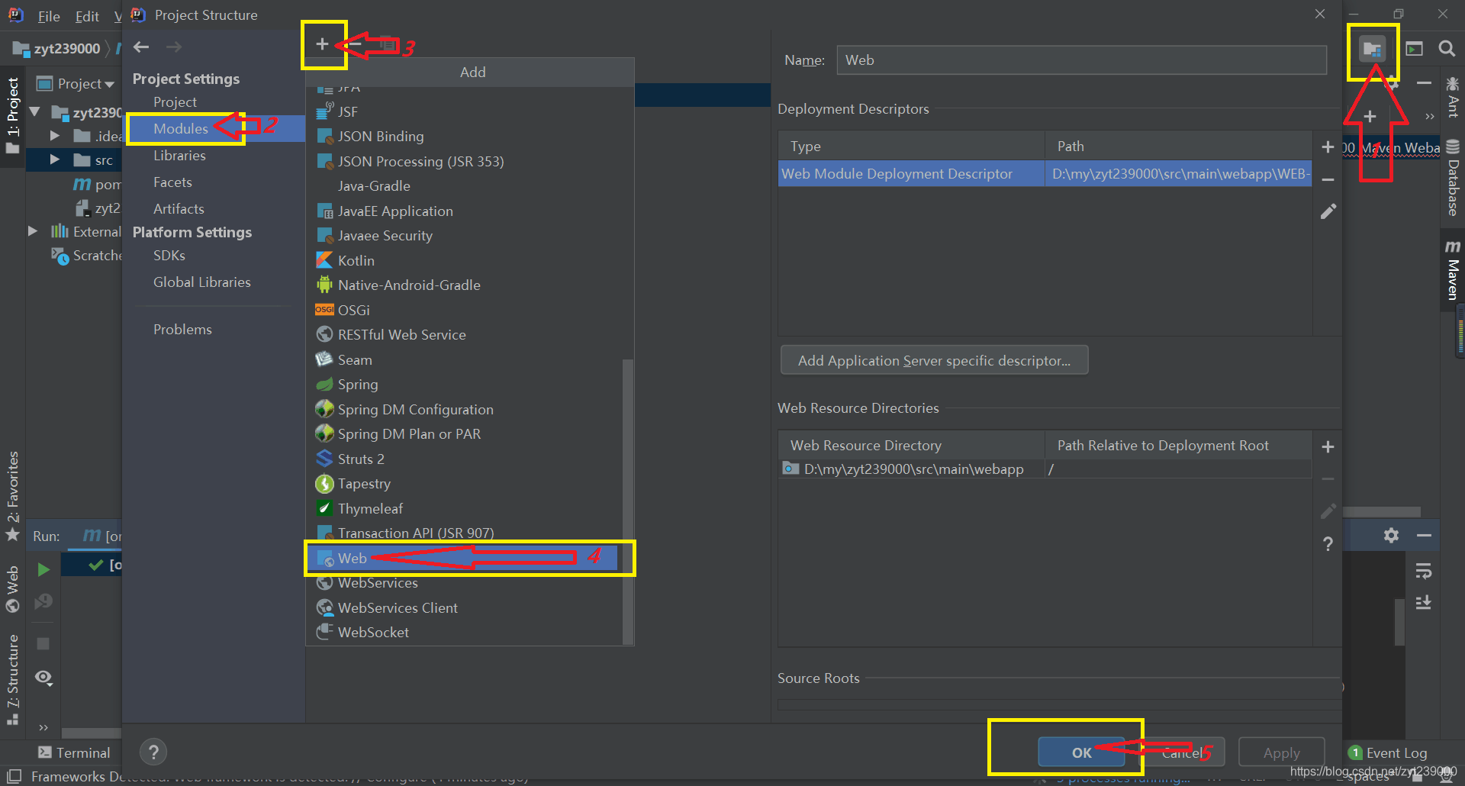Select Artifacts in settings list
The width and height of the screenshot is (1465, 786).
click(179, 208)
